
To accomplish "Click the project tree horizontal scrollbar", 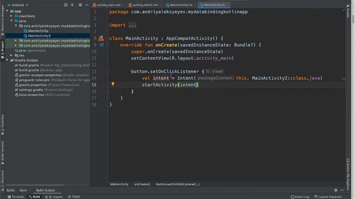I will click(35, 185).
